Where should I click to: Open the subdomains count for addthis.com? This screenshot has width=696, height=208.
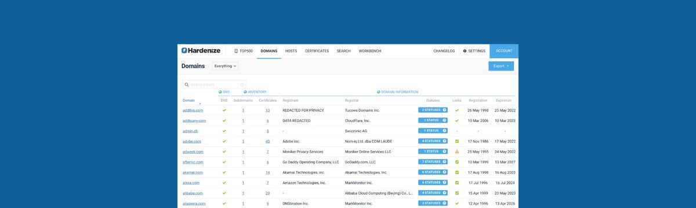pos(243,110)
